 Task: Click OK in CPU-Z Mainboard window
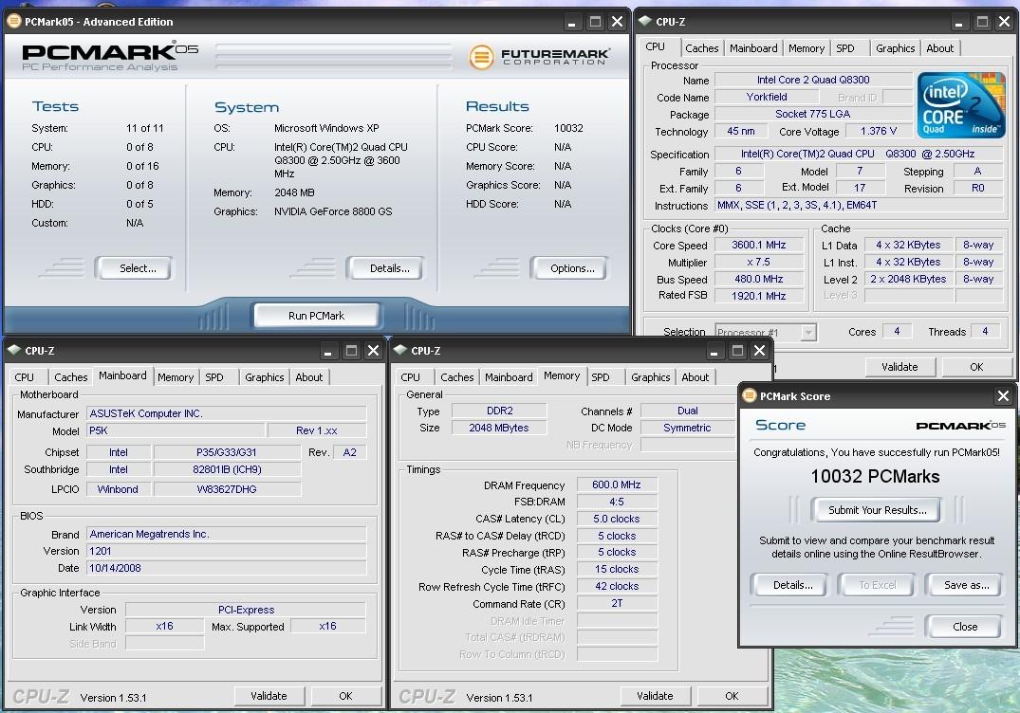[x=345, y=696]
